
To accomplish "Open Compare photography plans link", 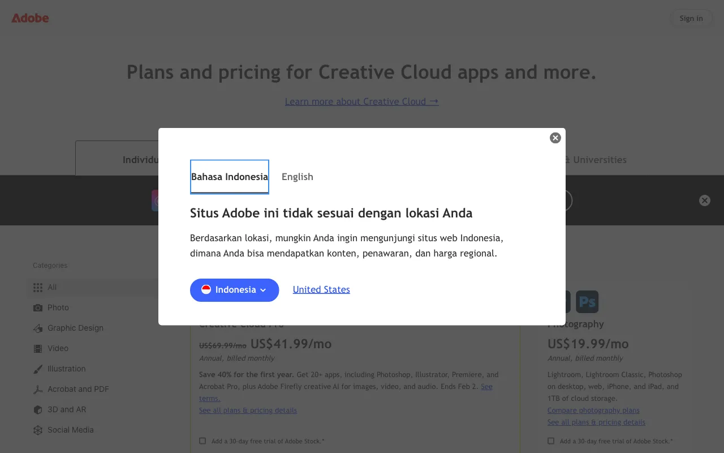I will (593, 411).
